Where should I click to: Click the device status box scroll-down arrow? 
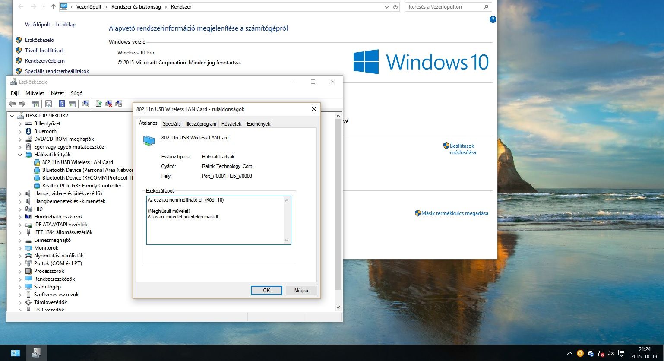(x=287, y=241)
